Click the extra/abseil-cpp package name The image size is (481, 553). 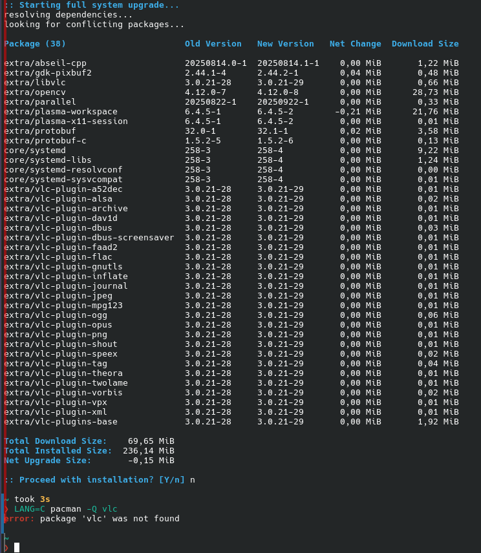coord(45,63)
